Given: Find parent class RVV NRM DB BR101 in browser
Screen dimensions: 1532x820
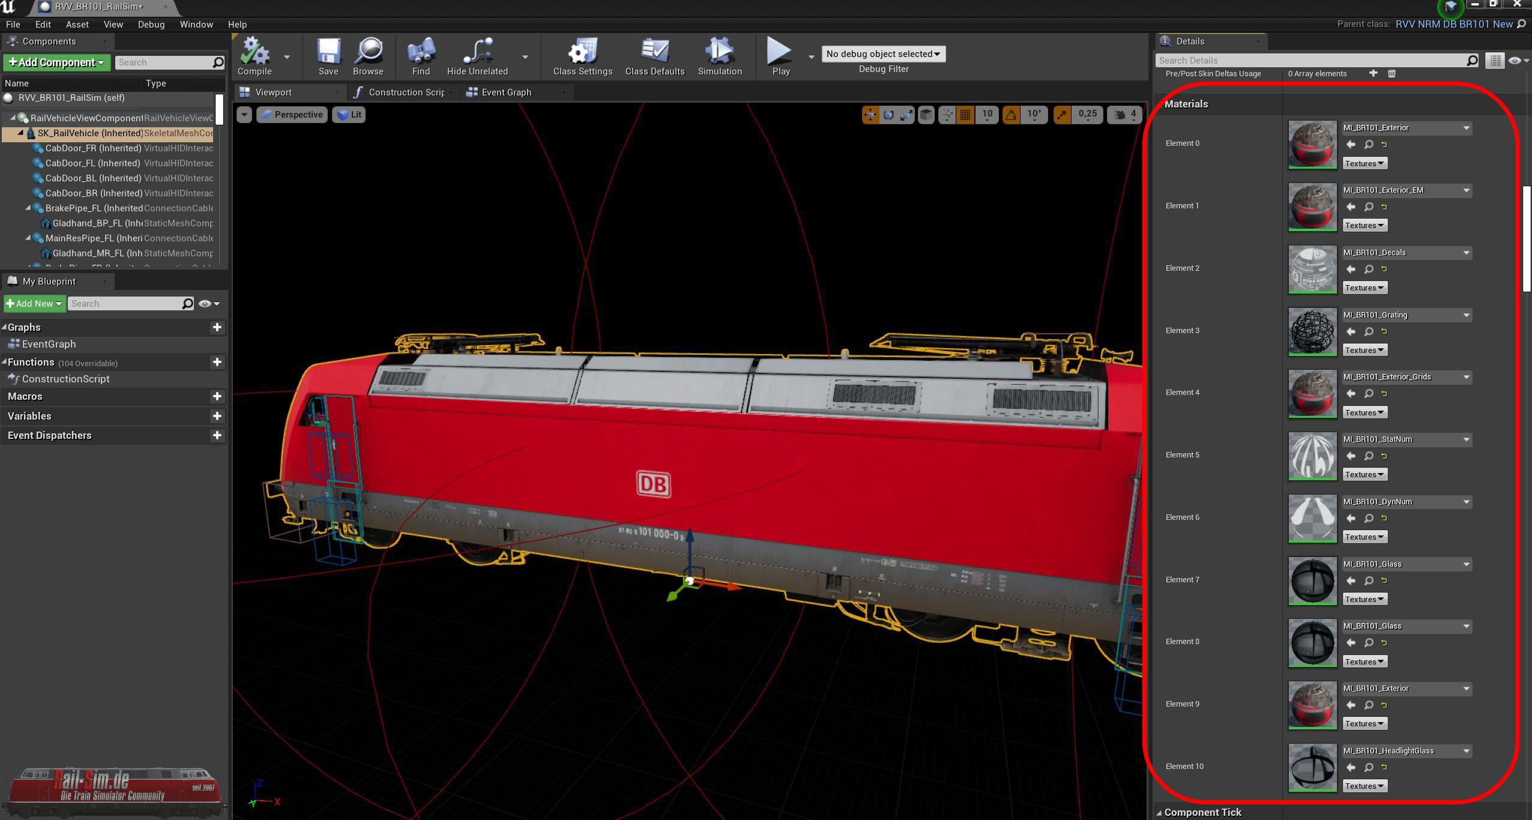Looking at the screenshot, I should click(1521, 24).
